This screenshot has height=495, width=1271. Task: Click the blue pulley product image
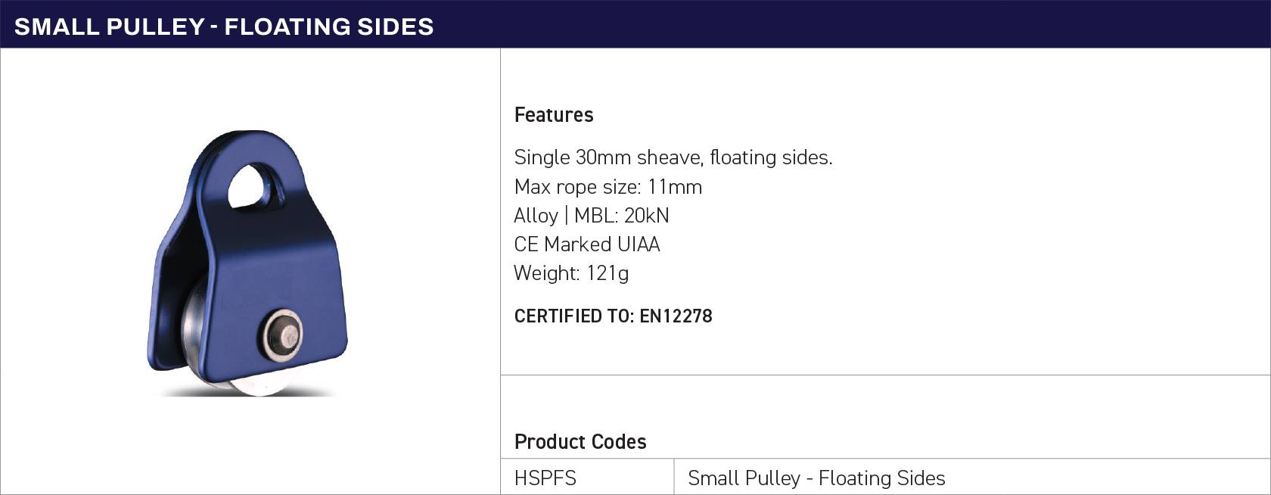pyautogui.click(x=247, y=263)
